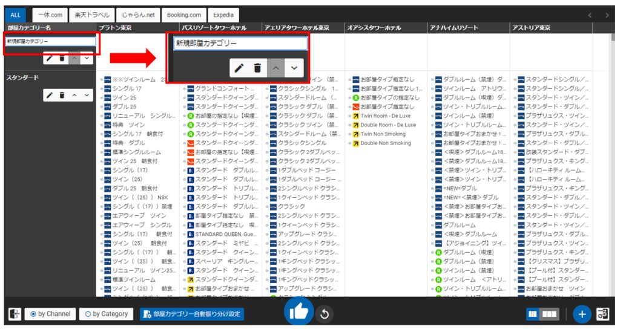620x332 pixels.
Task: Click the circular undo reset icon
Action: pyautogui.click(x=325, y=314)
